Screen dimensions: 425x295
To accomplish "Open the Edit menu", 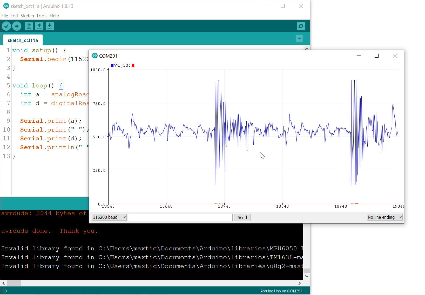I will 14,16.
